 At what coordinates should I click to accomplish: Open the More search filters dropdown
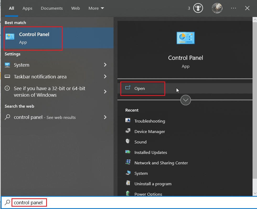pos(96,8)
